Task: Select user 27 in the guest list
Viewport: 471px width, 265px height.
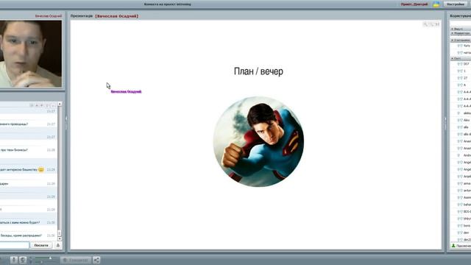Action: [x=466, y=78]
